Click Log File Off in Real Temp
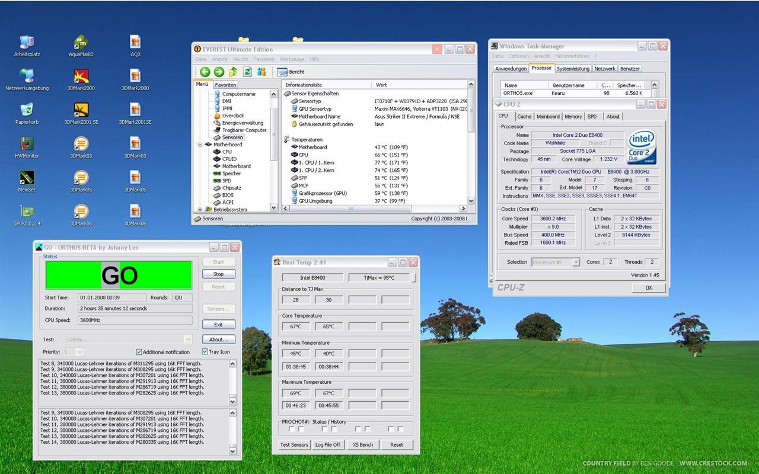 coord(328,444)
